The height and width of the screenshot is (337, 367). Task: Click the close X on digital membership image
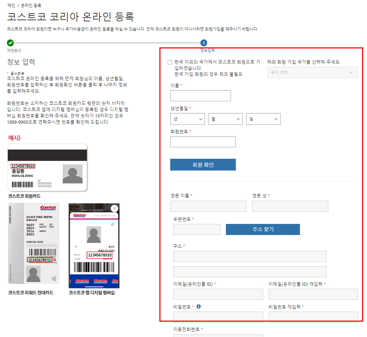point(114,208)
